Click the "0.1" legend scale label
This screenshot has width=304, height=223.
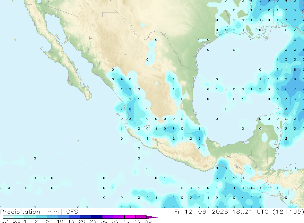[5, 221]
